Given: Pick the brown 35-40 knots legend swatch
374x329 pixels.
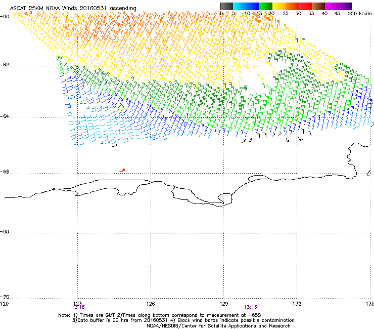Looking at the screenshot, I should coord(318,6).
